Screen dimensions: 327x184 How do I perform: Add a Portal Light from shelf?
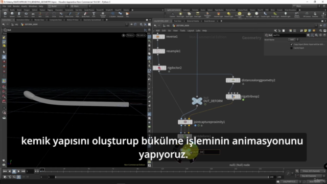pyautogui.click(x=275, y=15)
